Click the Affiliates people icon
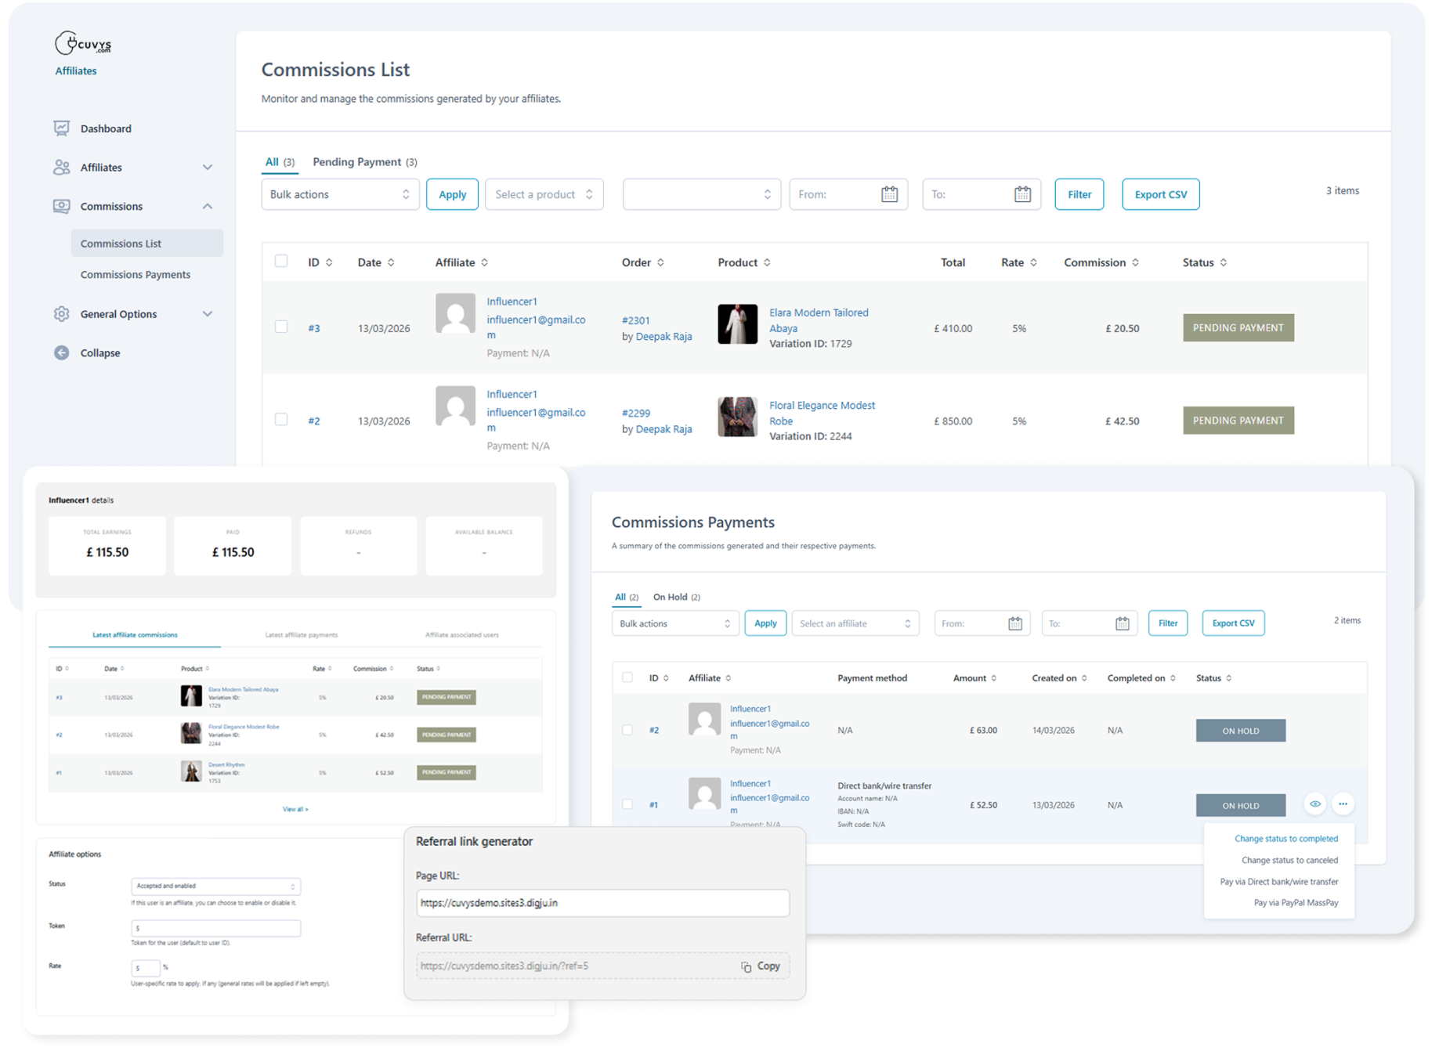The image size is (1439, 1051). point(61,168)
